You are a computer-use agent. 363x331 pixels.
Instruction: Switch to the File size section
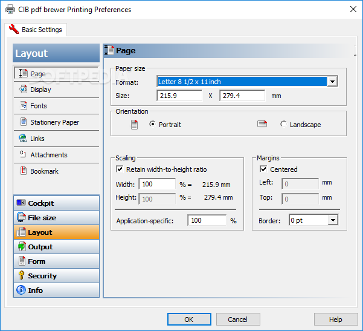point(57,218)
